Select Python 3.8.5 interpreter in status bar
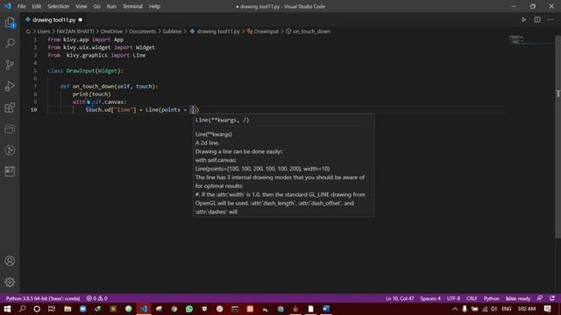Viewport: 561px width, 315px height. point(43,298)
